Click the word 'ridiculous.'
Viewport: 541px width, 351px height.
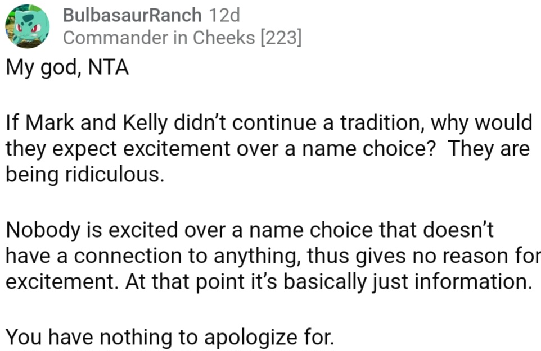(113, 175)
